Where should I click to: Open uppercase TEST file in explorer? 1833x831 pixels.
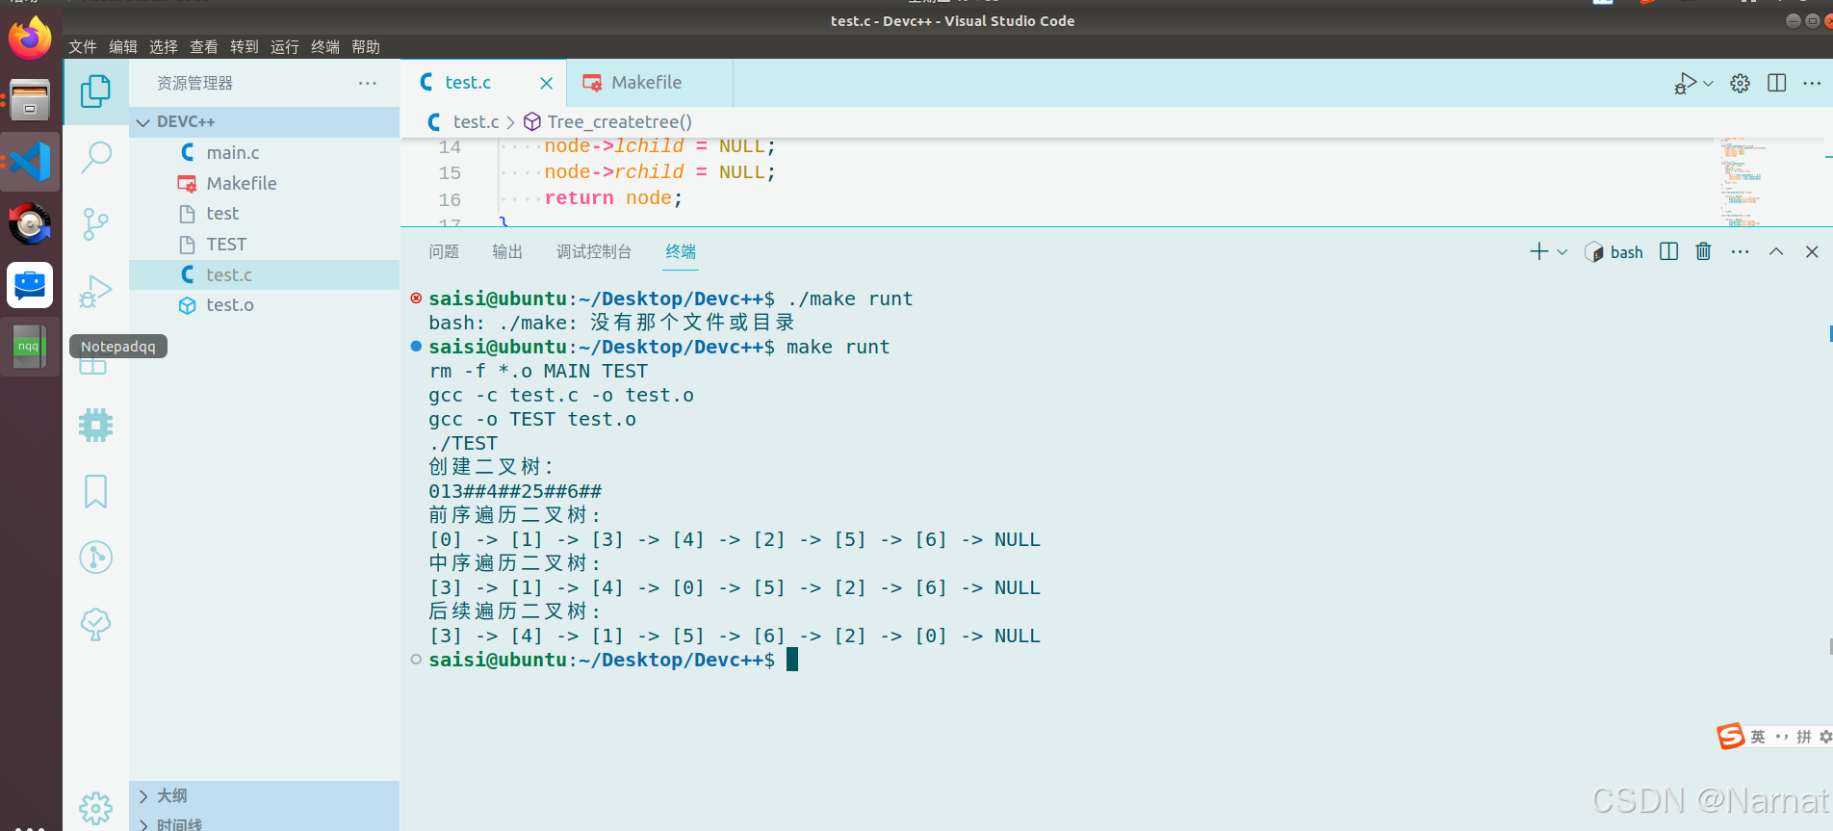tap(265, 245)
